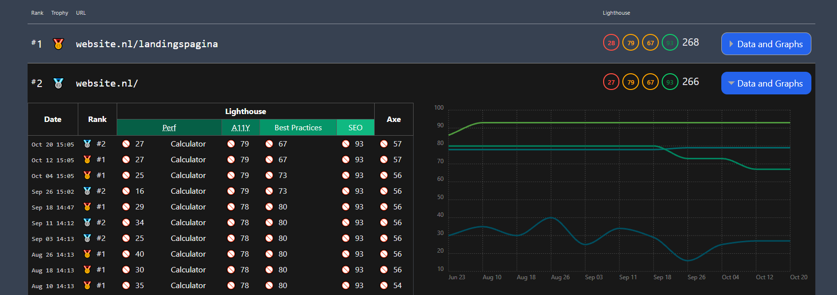Open the Calculator link in the Aug 18 row
Viewport: 837px width, 295px height.
coord(188,269)
